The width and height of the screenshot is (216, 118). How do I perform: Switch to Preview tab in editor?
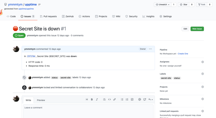(x=41, y=100)
